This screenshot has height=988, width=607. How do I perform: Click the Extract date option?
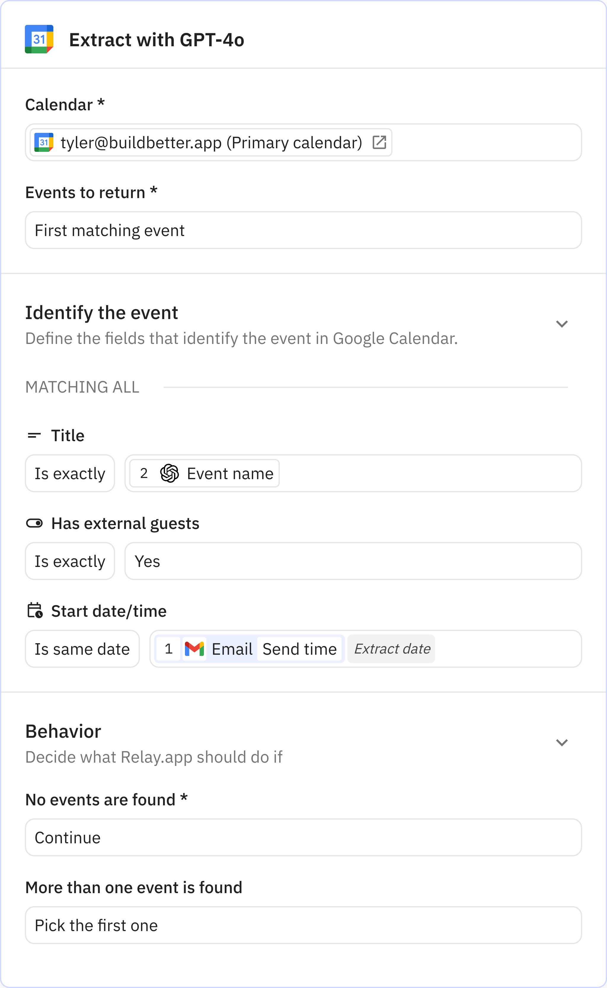click(x=391, y=648)
